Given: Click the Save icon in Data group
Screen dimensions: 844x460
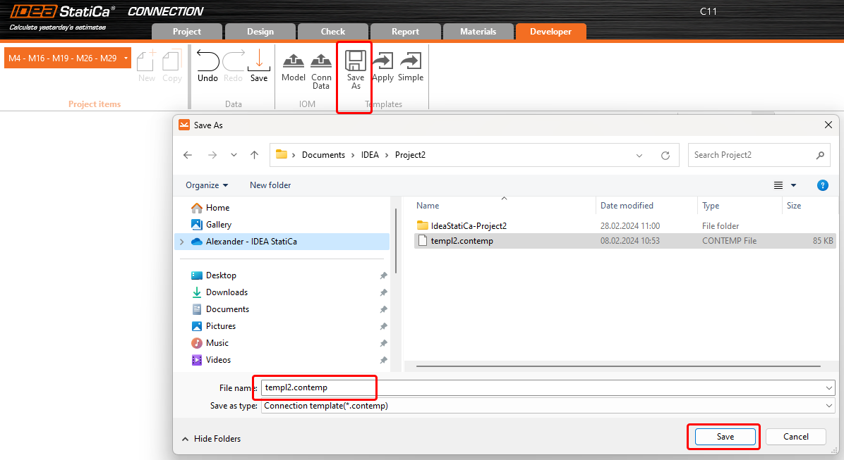Looking at the screenshot, I should 259,60.
